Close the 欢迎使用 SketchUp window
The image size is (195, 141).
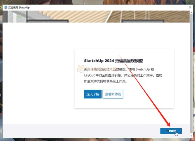tap(190, 7)
